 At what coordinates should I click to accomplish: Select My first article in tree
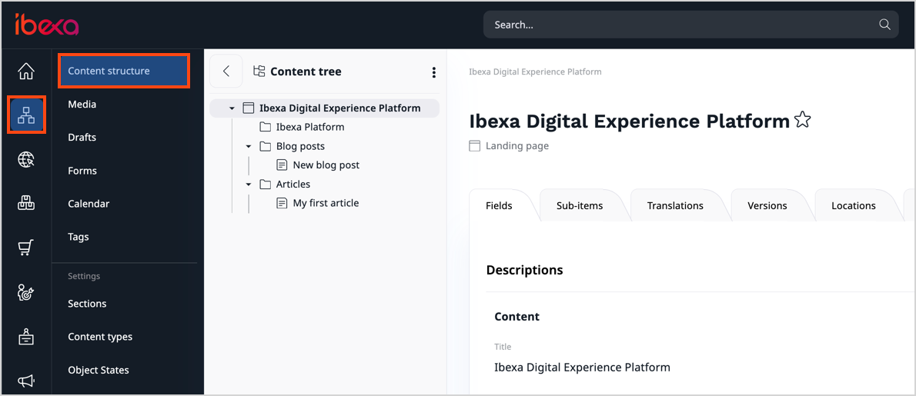click(326, 203)
